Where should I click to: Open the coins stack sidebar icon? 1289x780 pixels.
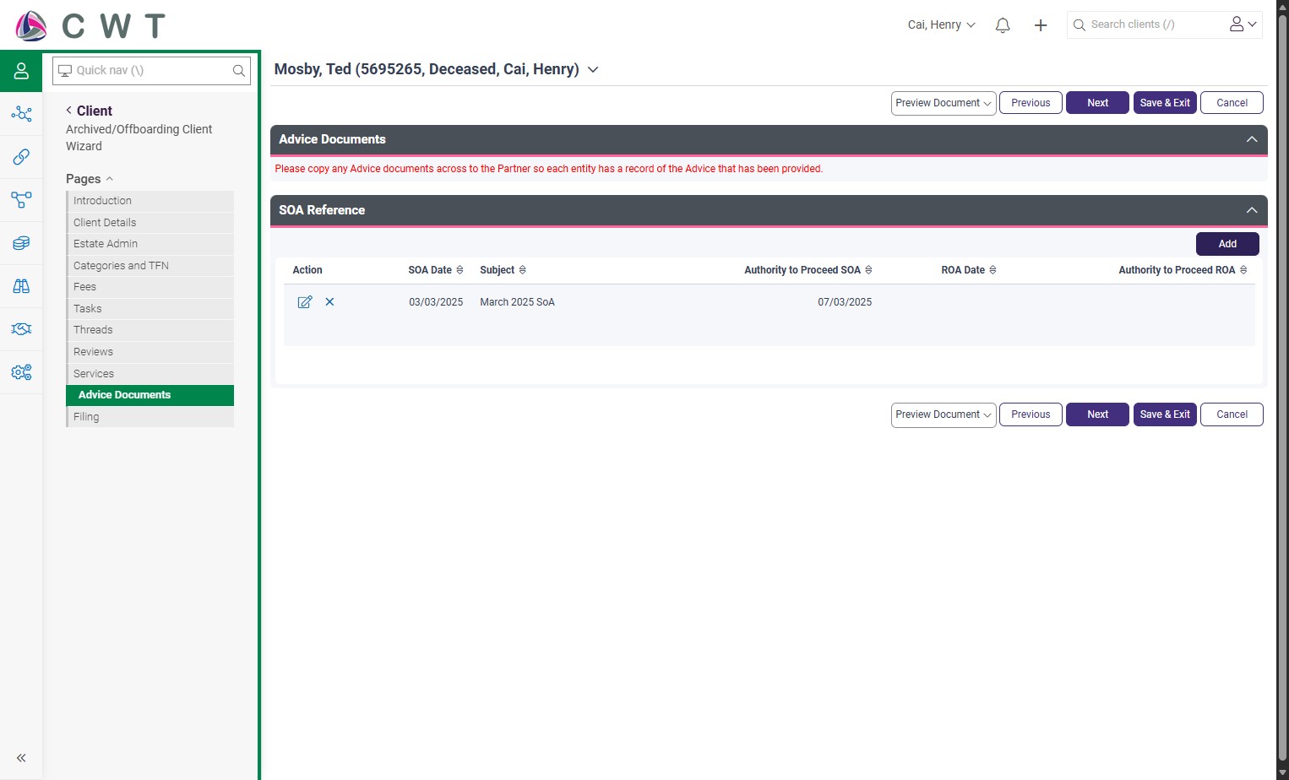click(x=21, y=243)
